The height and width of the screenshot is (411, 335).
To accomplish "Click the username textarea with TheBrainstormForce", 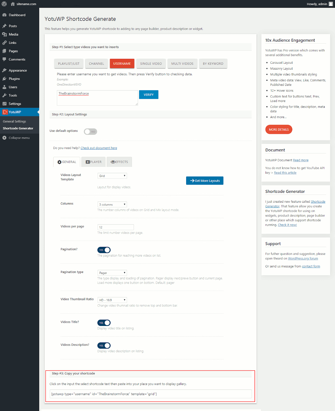I will 97,98.
